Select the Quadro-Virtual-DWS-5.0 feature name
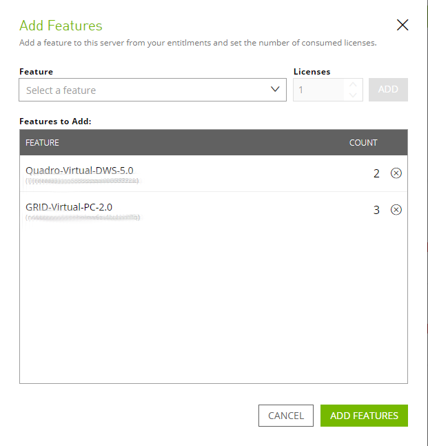428x446 pixels. tap(79, 170)
